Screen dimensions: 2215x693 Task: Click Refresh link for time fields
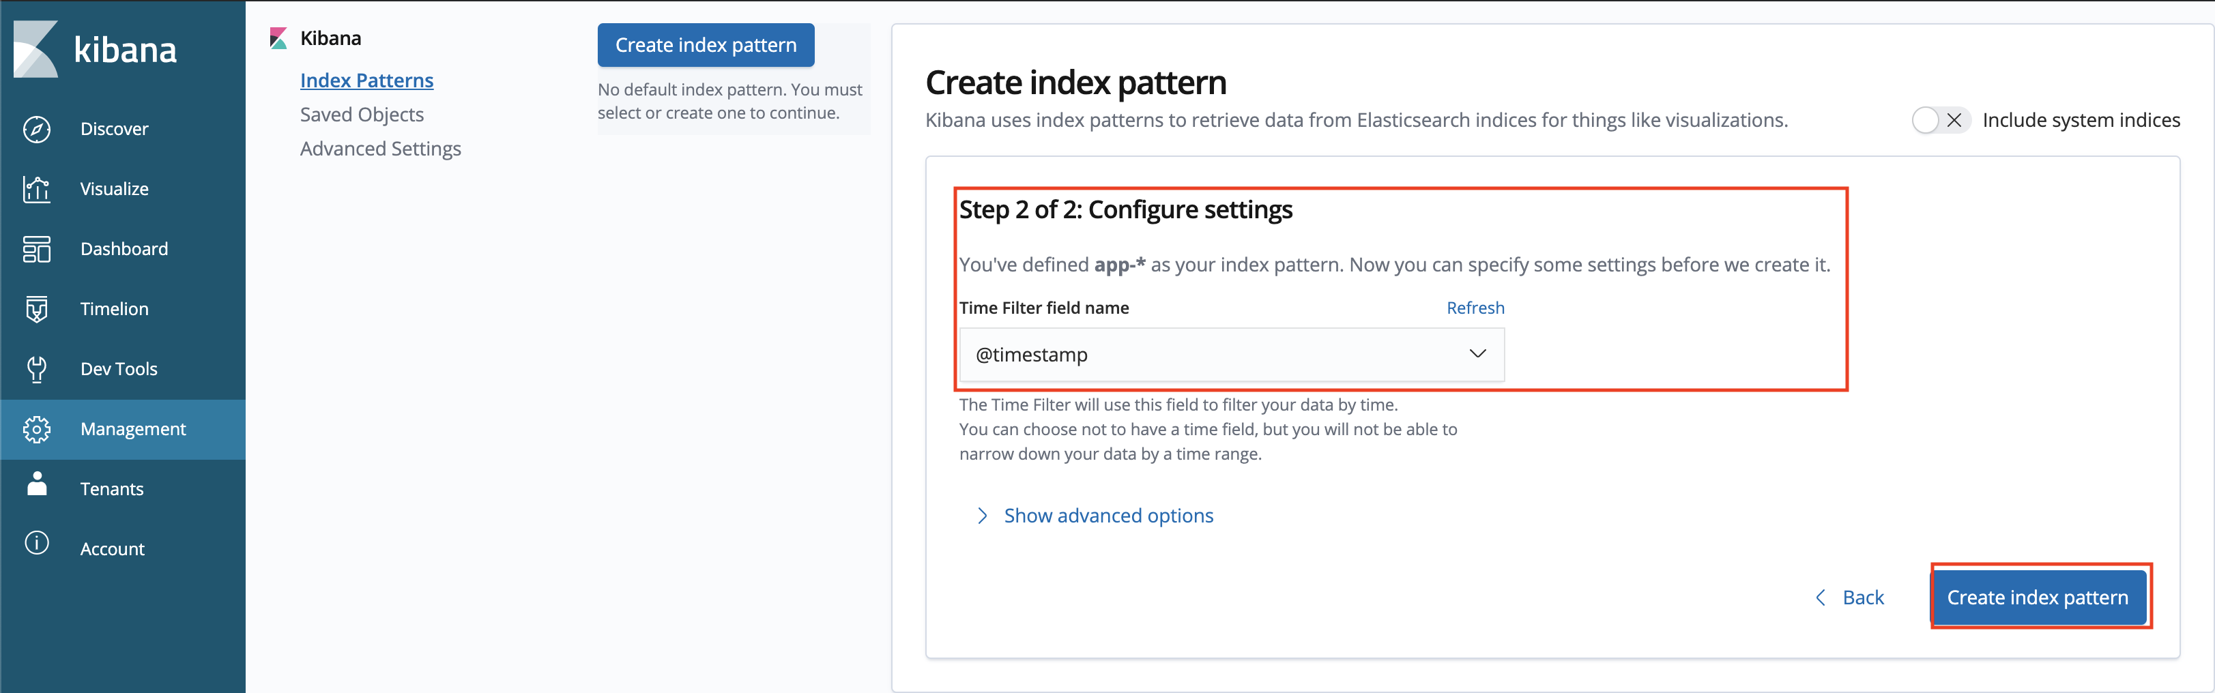click(x=1475, y=308)
